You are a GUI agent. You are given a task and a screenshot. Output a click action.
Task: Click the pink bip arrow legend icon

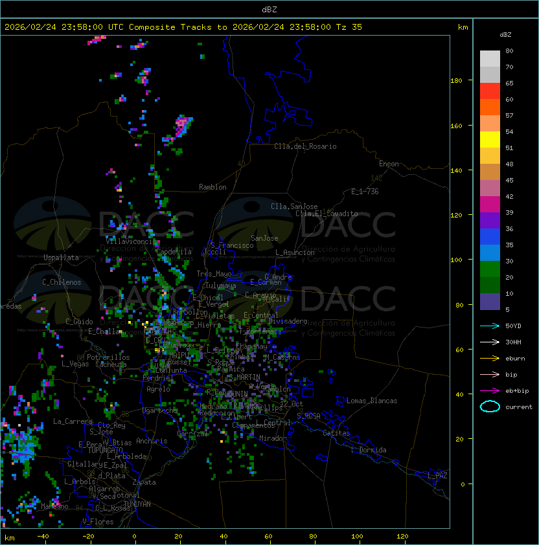[490, 374]
